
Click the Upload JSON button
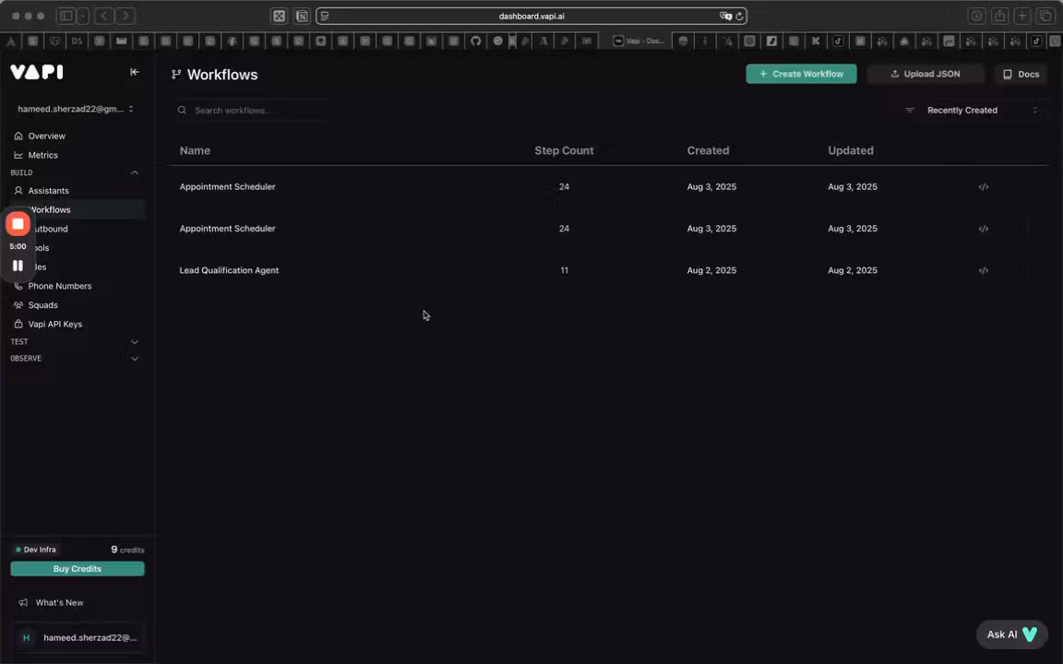tap(925, 74)
